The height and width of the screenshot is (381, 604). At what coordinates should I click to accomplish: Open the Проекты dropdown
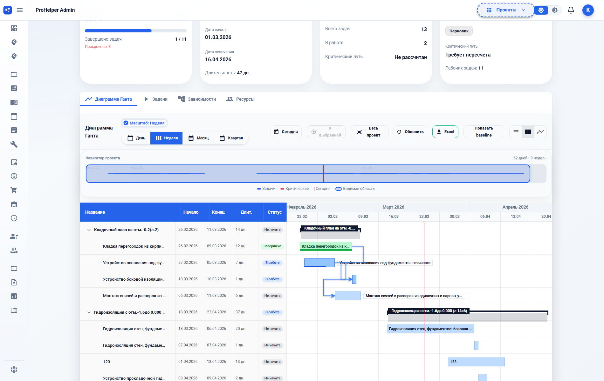point(506,10)
